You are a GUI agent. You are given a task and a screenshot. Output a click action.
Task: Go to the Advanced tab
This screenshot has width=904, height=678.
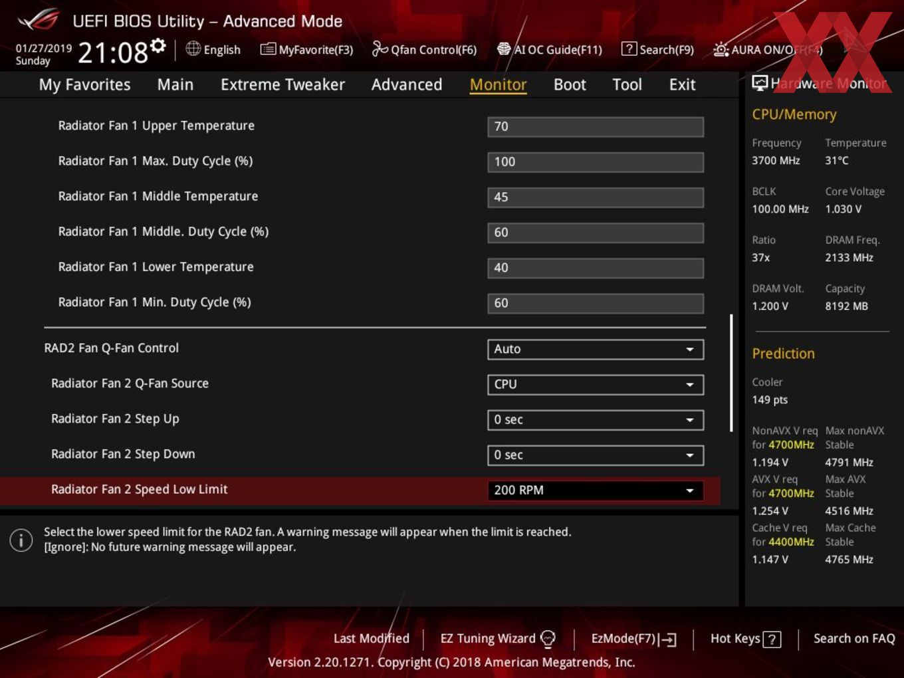tap(407, 84)
